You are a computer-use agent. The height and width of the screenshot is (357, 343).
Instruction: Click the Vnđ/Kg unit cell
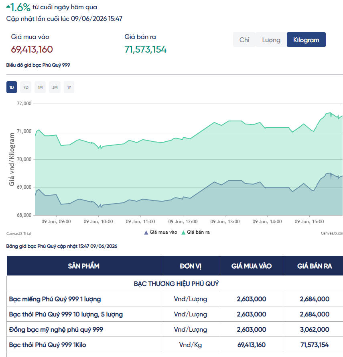pyautogui.click(x=191, y=345)
